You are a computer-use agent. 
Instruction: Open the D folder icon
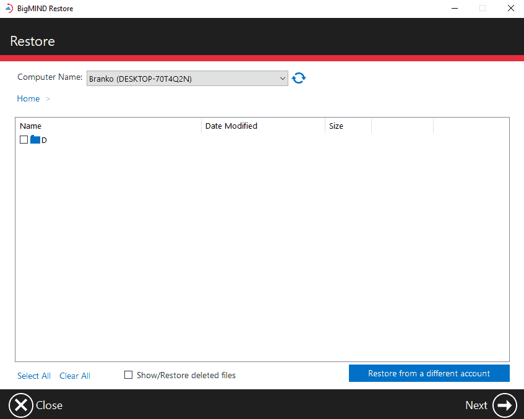35,139
